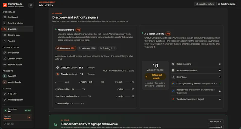Open Dashboard in the sidebar
Image resolution: width=241 pixels, height=129 pixels.
click(x=17, y=17)
